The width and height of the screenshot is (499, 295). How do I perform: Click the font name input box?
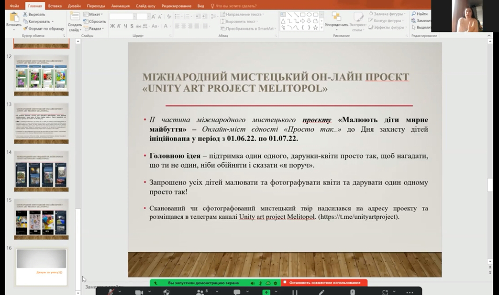[x=121, y=17]
